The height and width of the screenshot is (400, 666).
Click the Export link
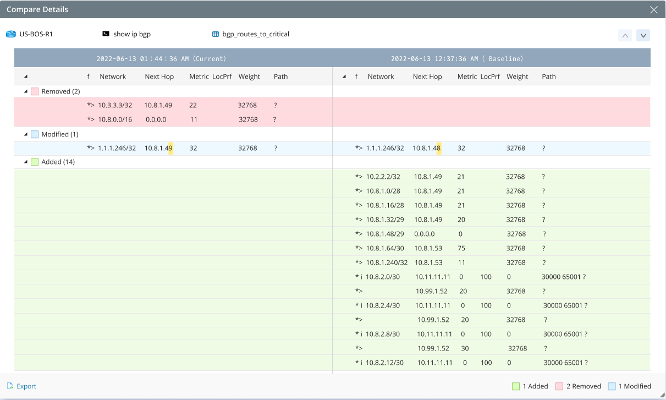(26, 386)
